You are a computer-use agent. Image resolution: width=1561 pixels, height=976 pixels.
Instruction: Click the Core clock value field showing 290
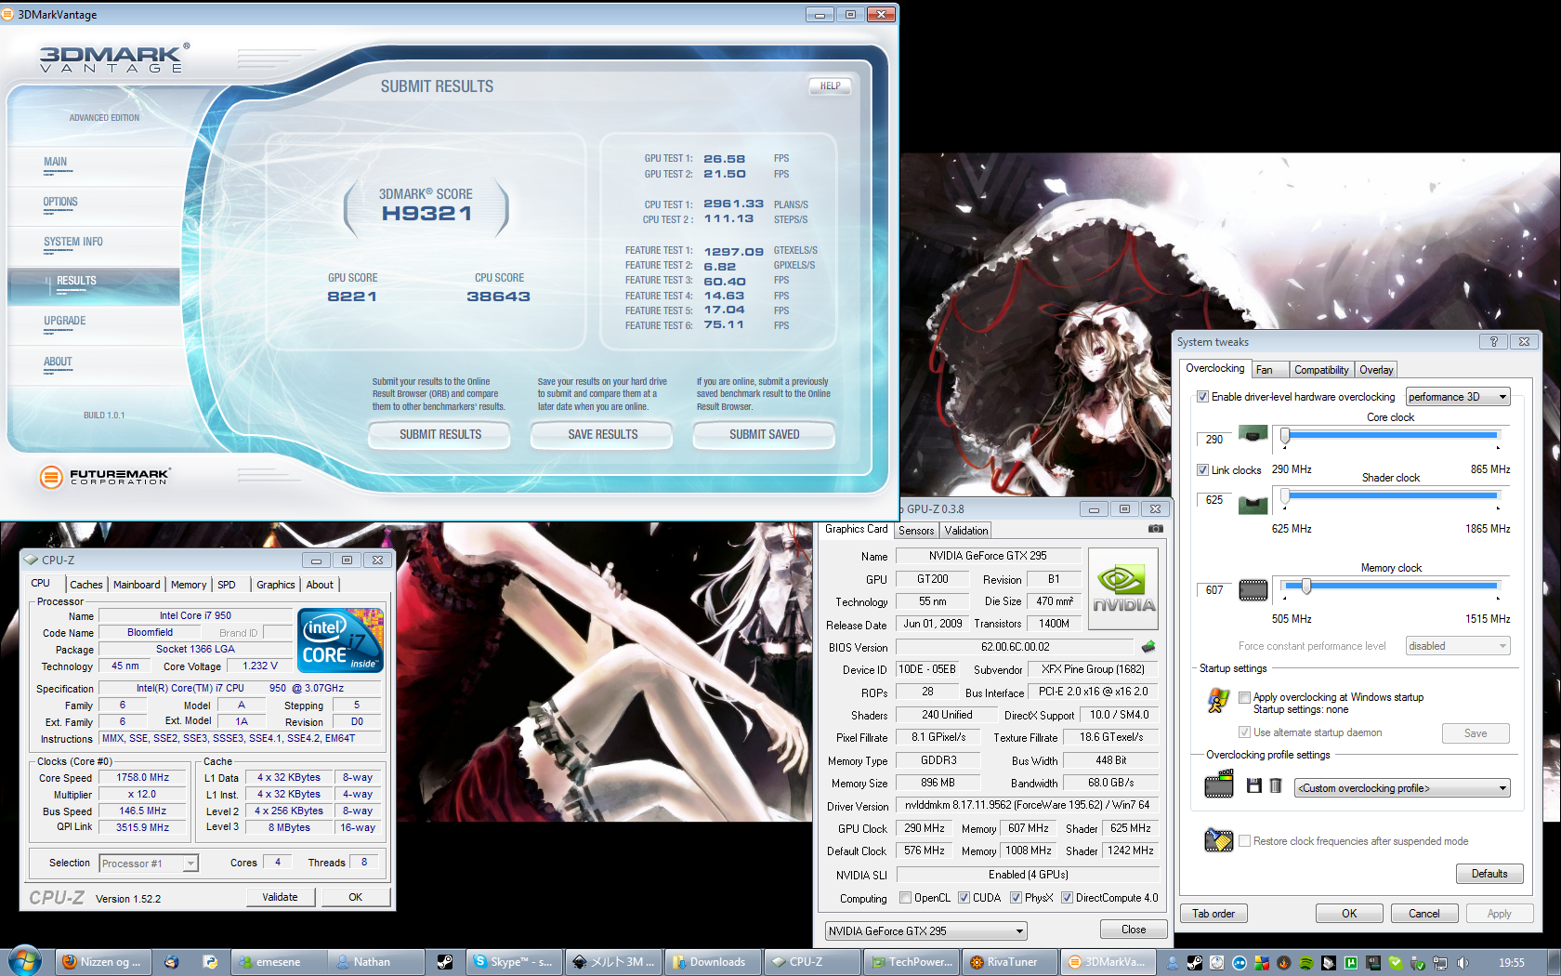1214,440
